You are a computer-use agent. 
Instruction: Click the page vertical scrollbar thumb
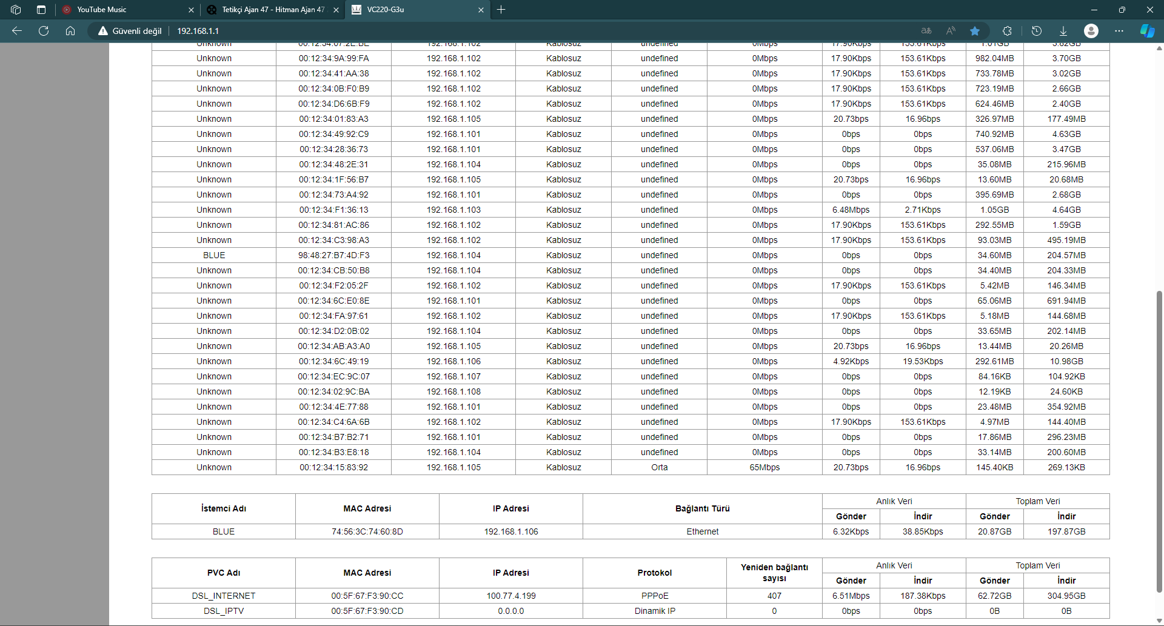(x=1159, y=441)
